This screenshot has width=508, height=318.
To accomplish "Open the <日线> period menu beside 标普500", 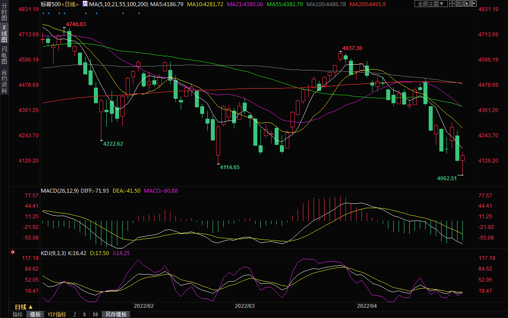I will pos(70,4).
